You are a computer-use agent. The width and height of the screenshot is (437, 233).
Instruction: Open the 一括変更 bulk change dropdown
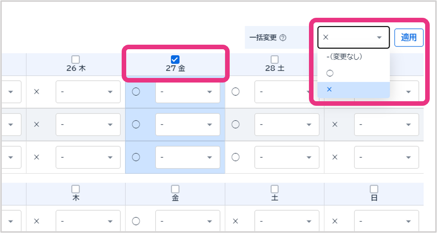coord(353,37)
